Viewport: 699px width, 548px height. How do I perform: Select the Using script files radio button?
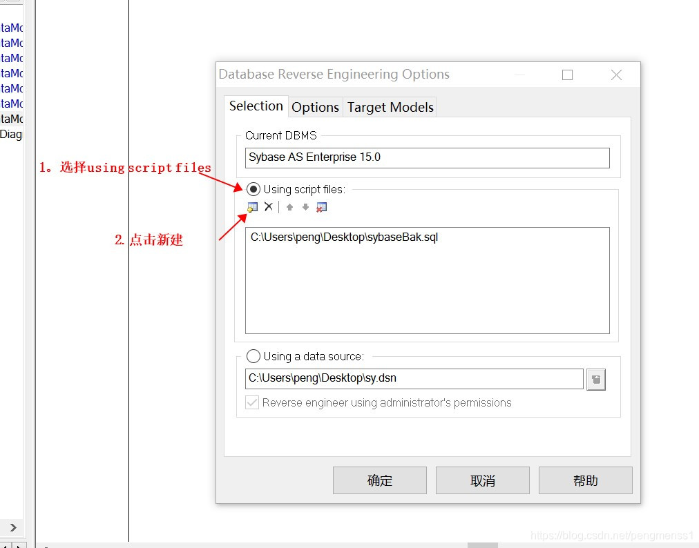(253, 188)
